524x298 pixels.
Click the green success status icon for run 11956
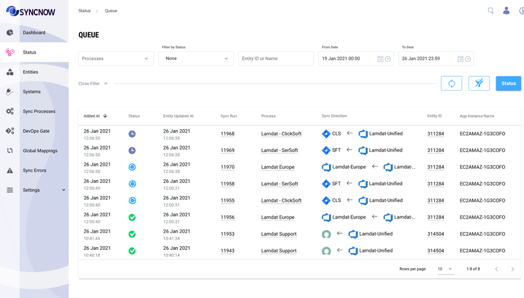pos(132,217)
